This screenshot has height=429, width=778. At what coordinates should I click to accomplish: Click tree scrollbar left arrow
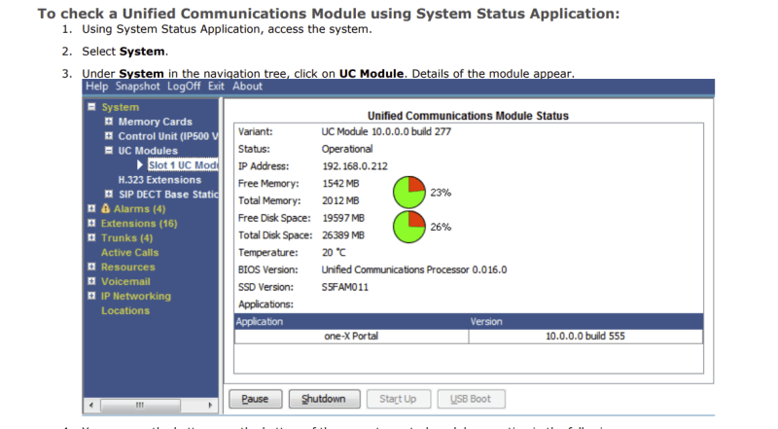(x=91, y=405)
